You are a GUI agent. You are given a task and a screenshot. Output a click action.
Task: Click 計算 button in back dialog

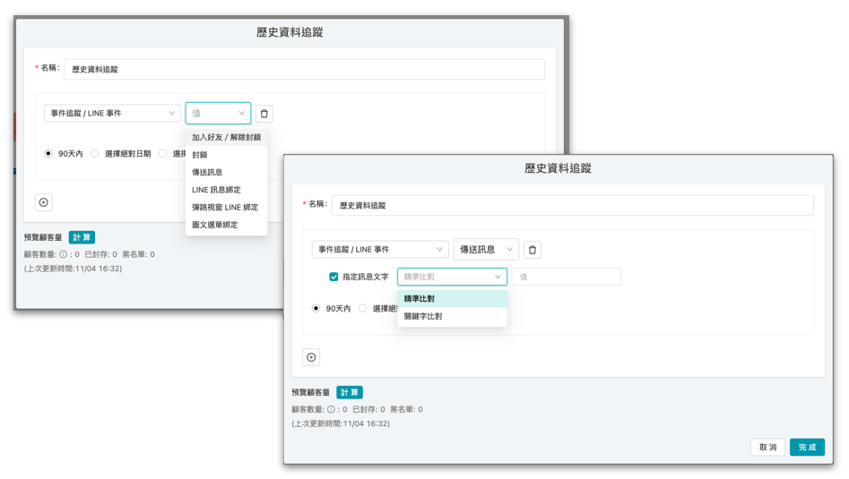point(82,237)
